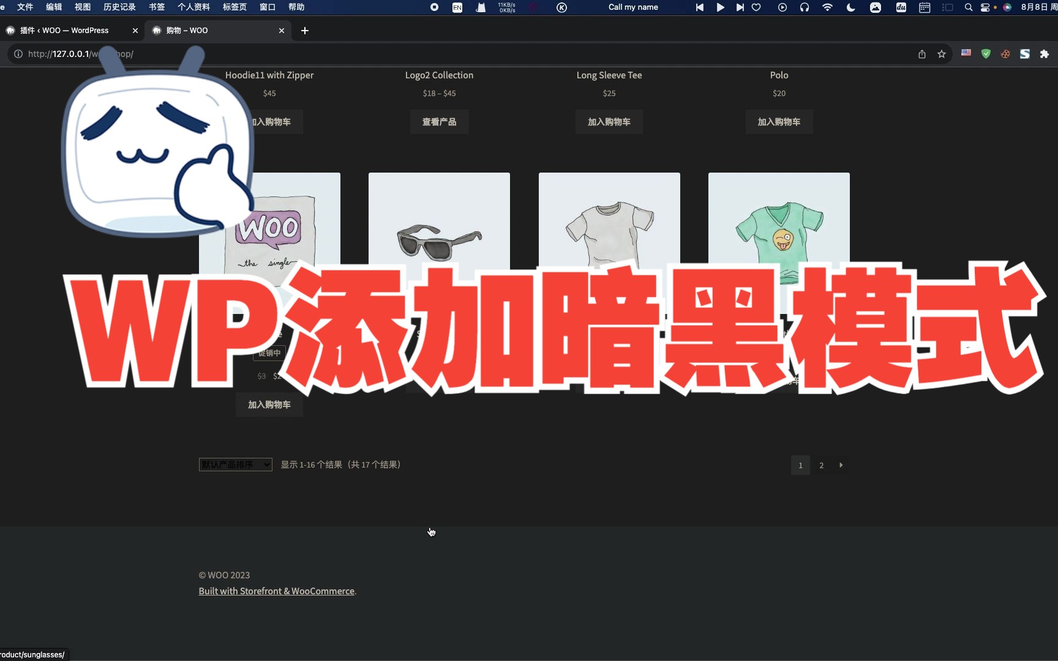Viewport: 1058px width, 661px height.
Task: Open the 窗口 menu
Action: 268,7
